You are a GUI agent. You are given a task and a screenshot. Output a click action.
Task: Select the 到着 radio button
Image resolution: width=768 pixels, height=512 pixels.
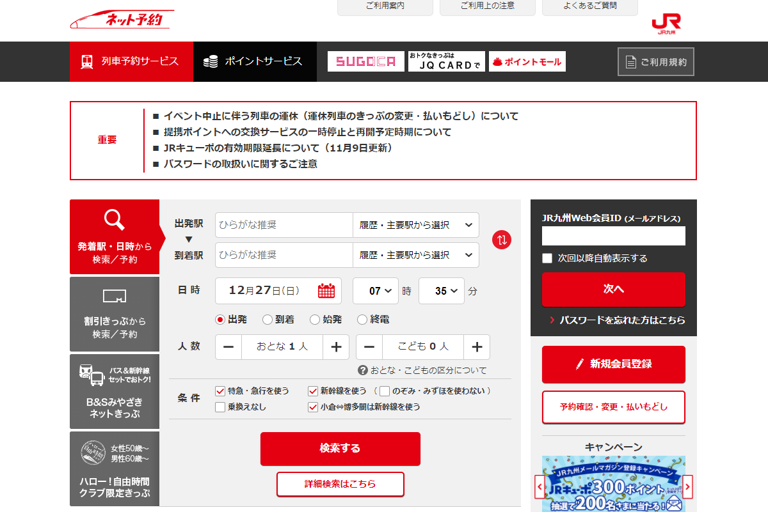click(268, 319)
